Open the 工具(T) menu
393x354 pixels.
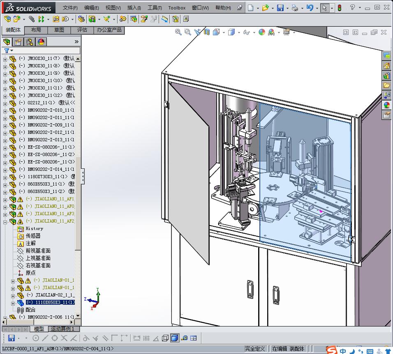point(155,8)
